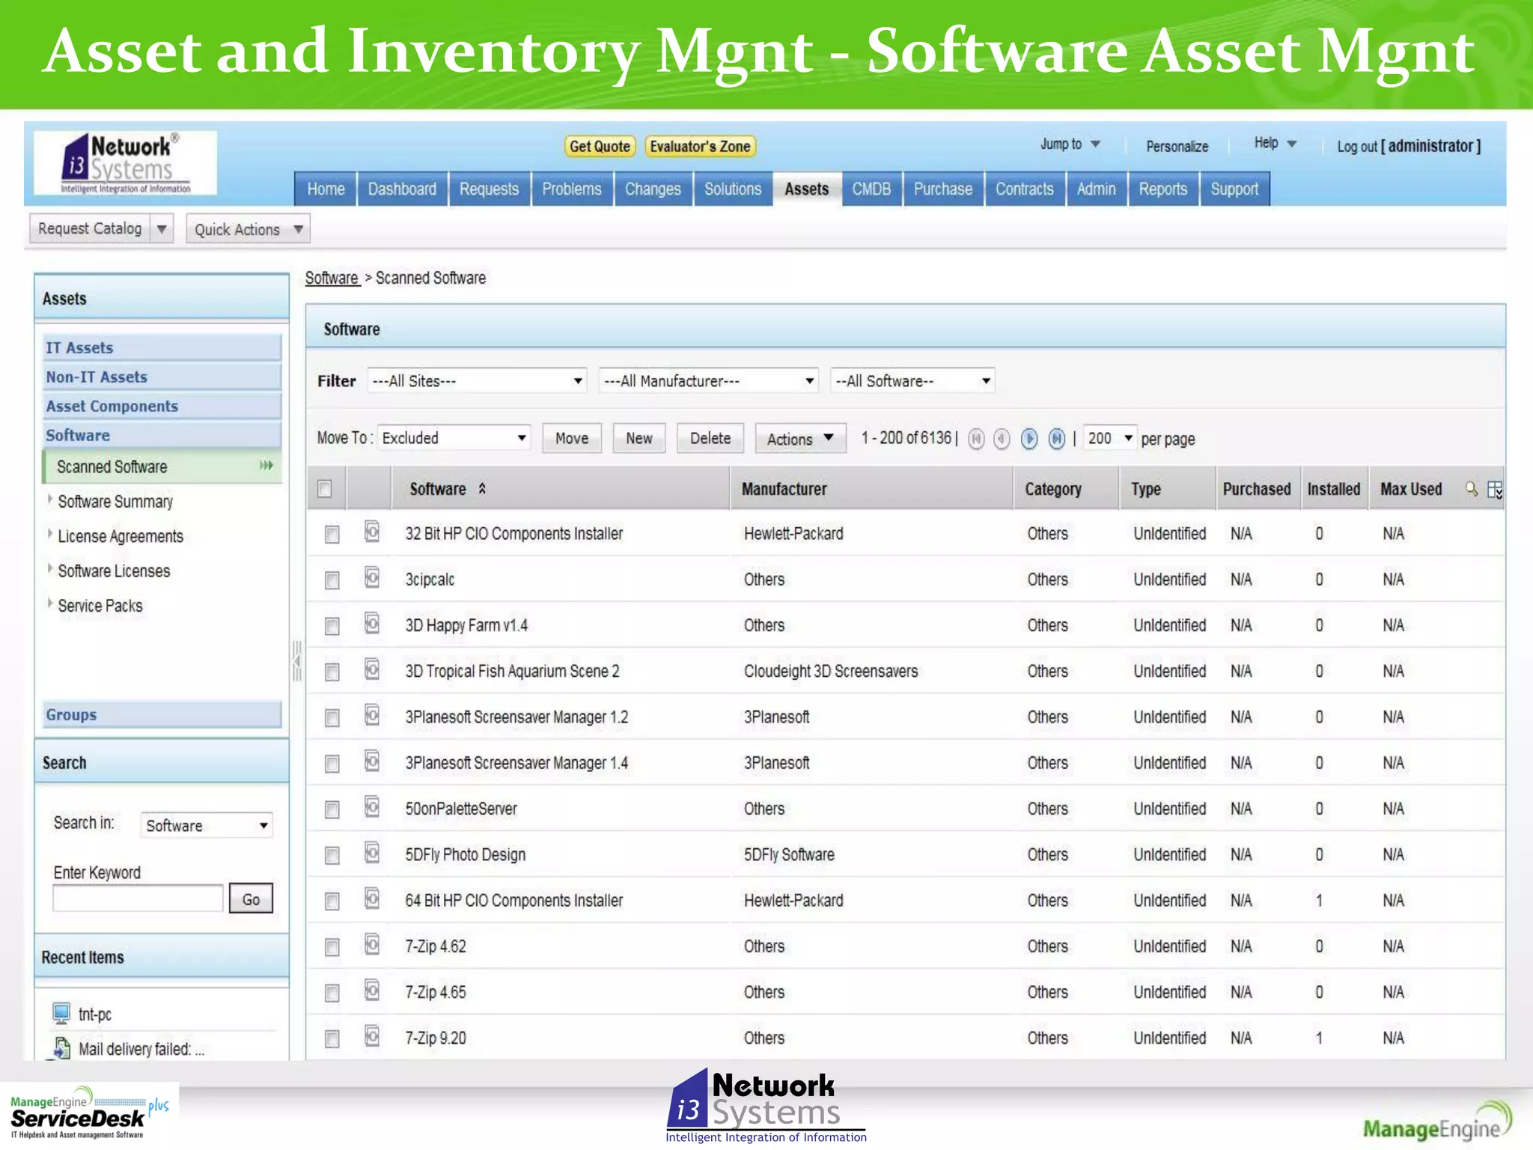Viewport: 1533px width, 1150px height.
Task: Open the CMDB tab
Action: point(871,189)
